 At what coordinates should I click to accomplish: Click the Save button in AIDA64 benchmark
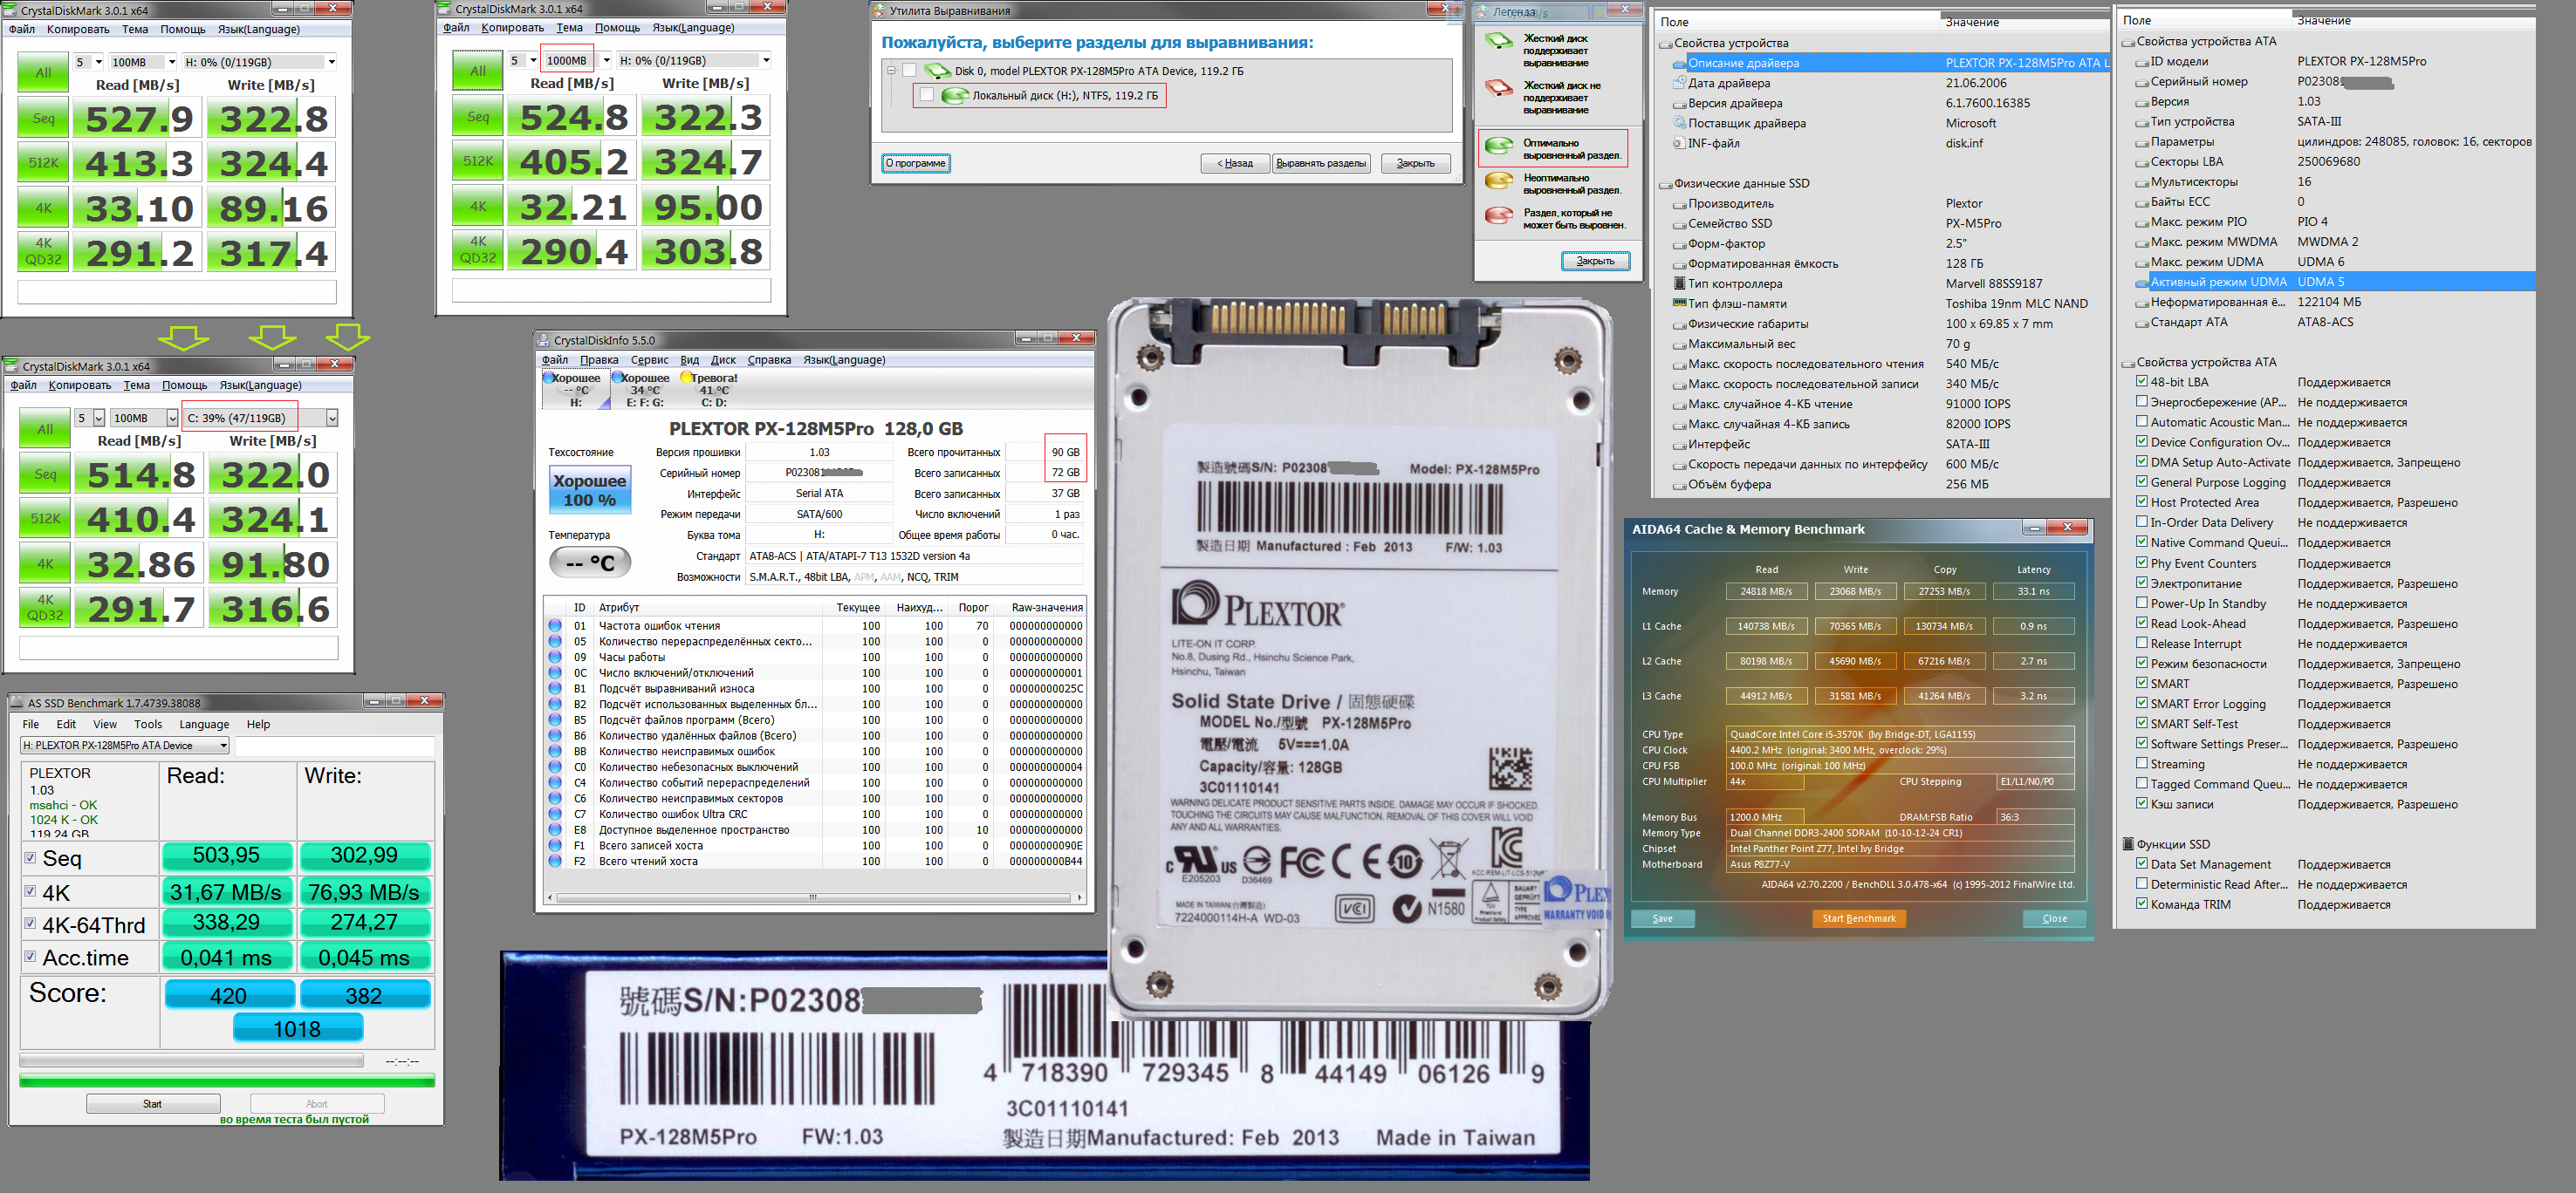pos(1662,918)
